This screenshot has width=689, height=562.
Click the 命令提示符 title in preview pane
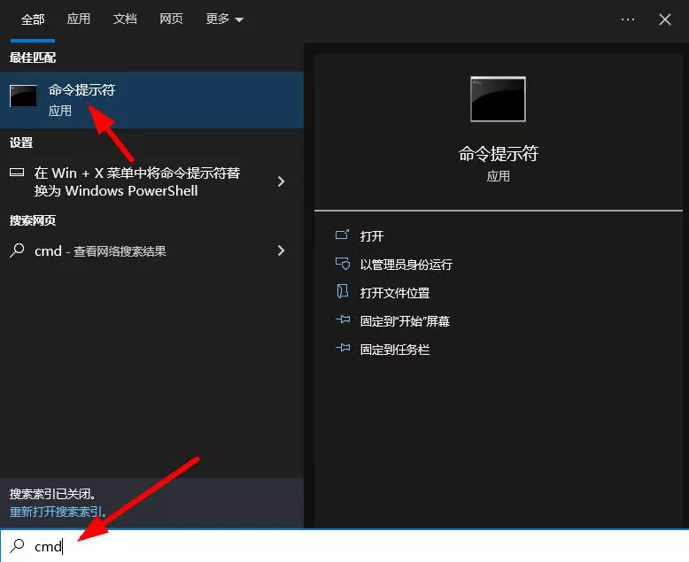499,154
